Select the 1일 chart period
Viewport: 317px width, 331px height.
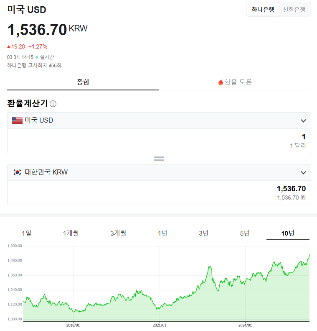pos(27,233)
